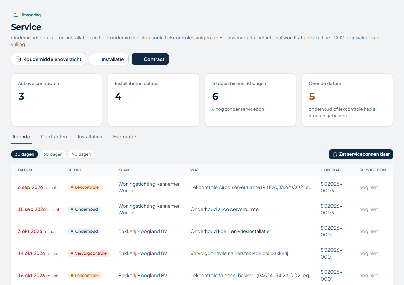This screenshot has height=285, width=404.
Task: Click the date 16 okt 2026
Action: pyautogui.click(x=32, y=275)
